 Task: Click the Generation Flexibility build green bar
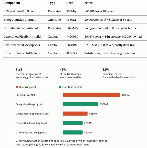pyautogui.click(x=73, y=123)
